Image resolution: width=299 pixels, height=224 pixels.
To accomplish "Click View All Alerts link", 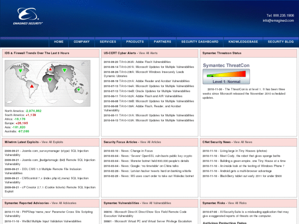I will (x=148, y=53).
